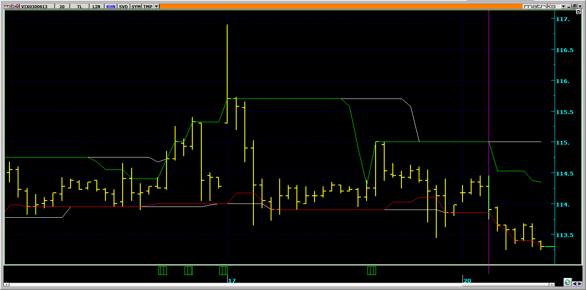
Task: Click the matriks logo
Action: [542, 6]
